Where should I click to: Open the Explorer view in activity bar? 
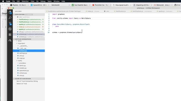(10, 12)
